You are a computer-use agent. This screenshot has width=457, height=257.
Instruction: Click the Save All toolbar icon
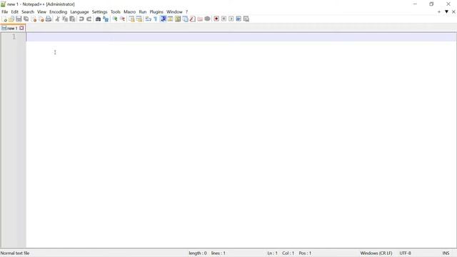(26, 19)
